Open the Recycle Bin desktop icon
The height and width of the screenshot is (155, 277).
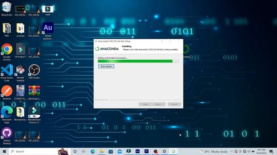[7, 9]
